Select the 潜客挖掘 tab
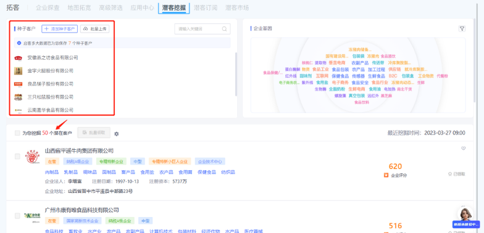 pos(174,8)
